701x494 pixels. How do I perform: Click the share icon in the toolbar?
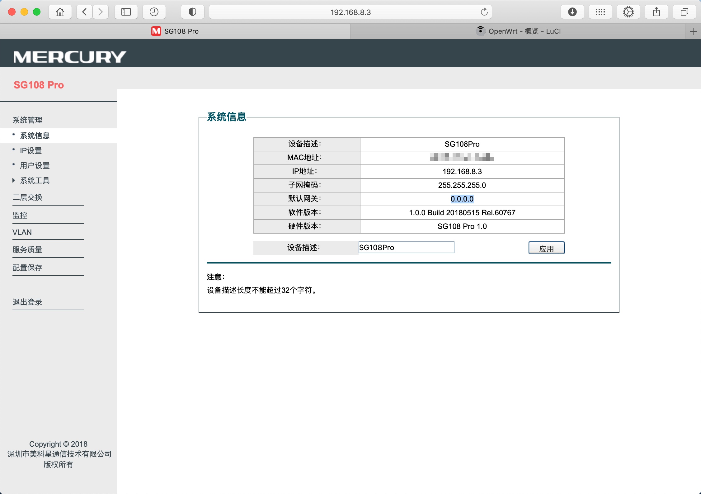(656, 12)
